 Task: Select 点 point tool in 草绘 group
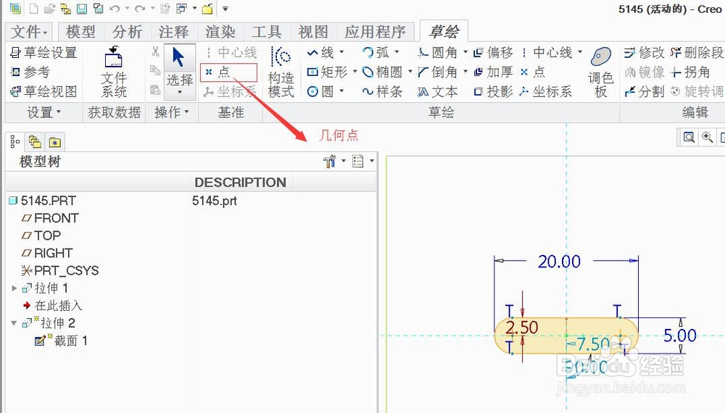point(533,72)
